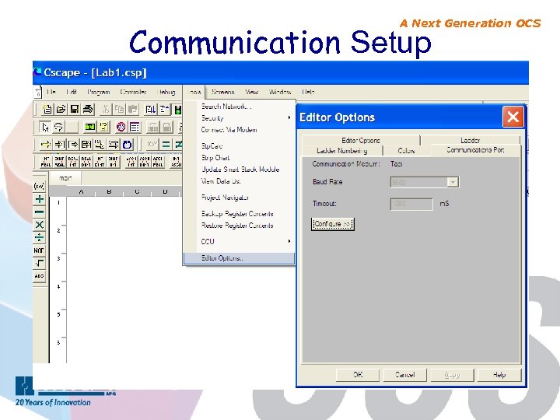This screenshot has width=560, height=420.
Task: Switch to the Editor Options tab
Action: 361,140
